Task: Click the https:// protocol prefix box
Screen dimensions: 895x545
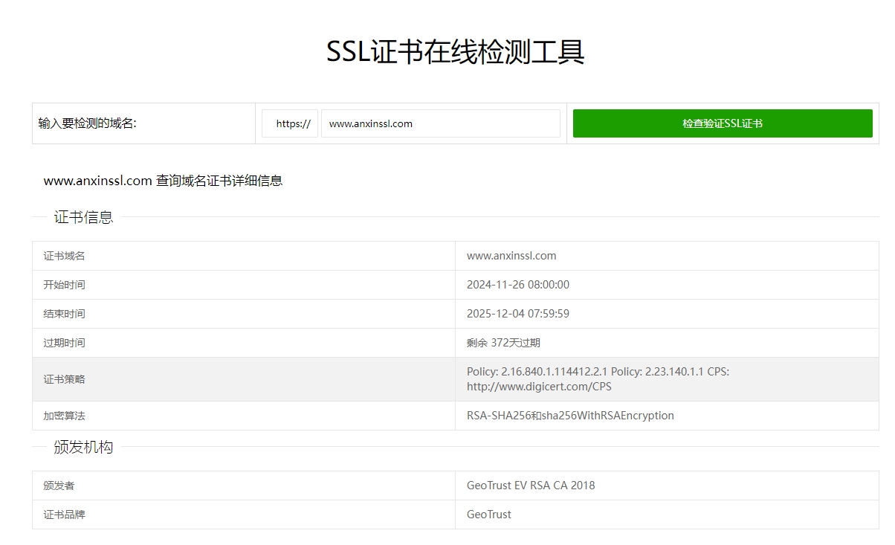Action: 290,123
